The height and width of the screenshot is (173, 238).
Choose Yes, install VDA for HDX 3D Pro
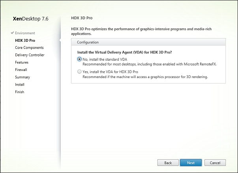(x=80, y=72)
